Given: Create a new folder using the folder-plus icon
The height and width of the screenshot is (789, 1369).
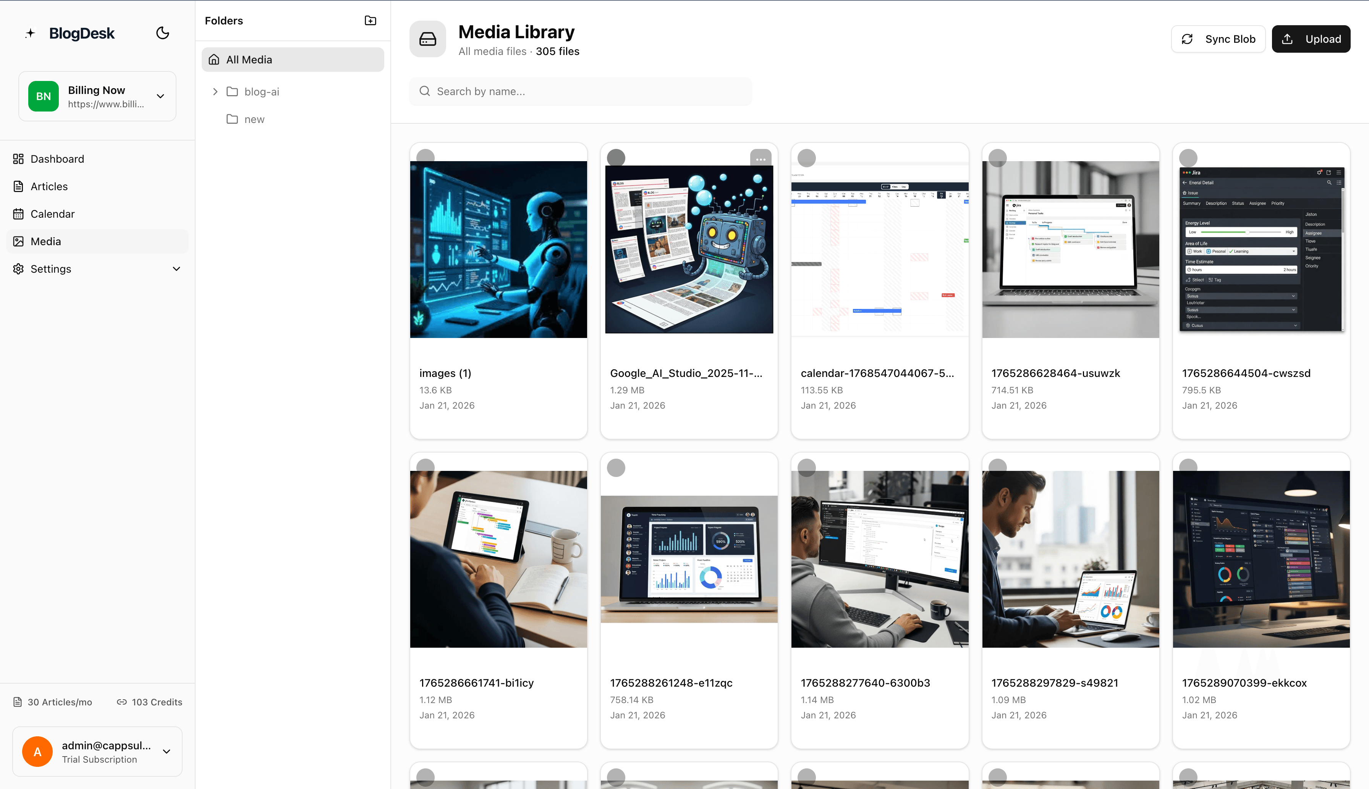Looking at the screenshot, I should click(x=370, y=21).
